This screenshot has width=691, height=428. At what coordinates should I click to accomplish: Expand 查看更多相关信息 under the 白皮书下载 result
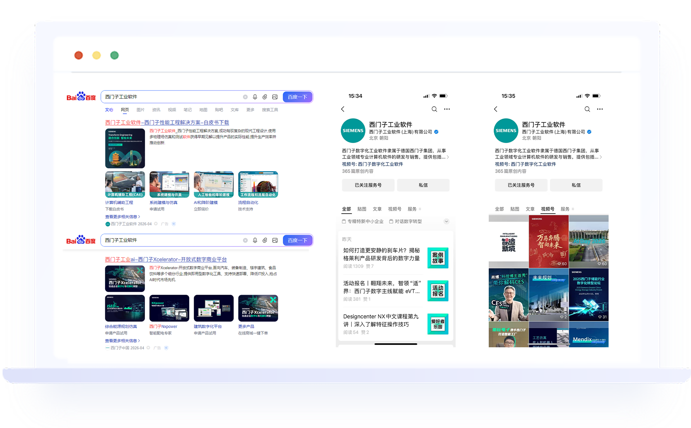point(122,217)
